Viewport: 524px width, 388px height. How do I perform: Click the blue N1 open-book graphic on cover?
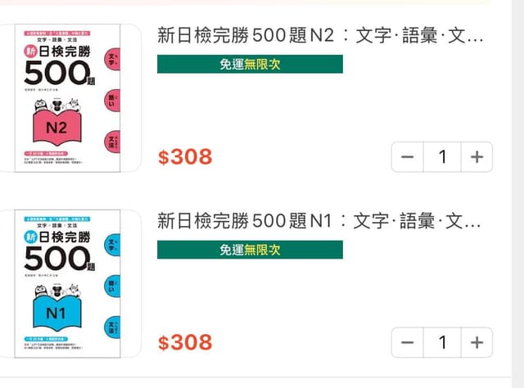pyautogui.click(x=56, y=314)
